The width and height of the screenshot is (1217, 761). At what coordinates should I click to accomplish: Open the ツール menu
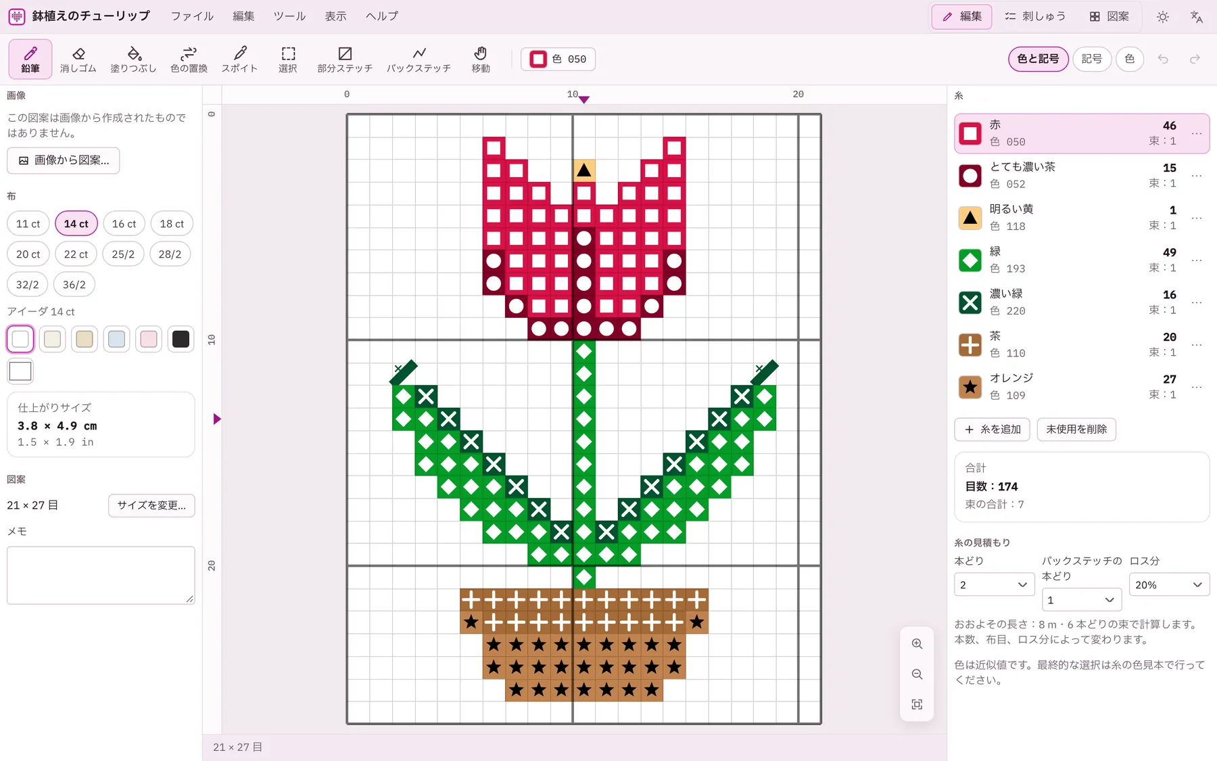pos(289,16)
